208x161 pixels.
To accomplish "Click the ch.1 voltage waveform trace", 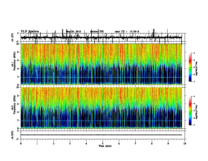I will pyautogui.click(x=101, y=38).
